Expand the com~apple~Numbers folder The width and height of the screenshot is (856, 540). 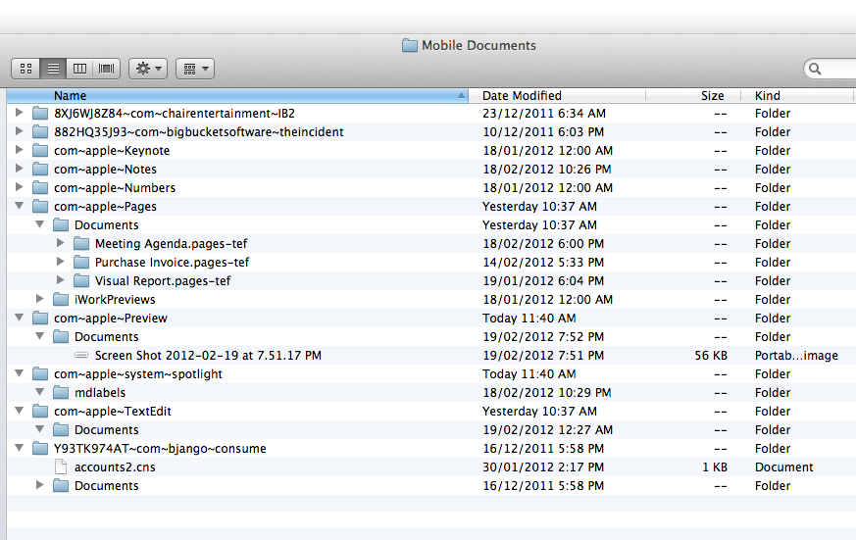(19, 187)
